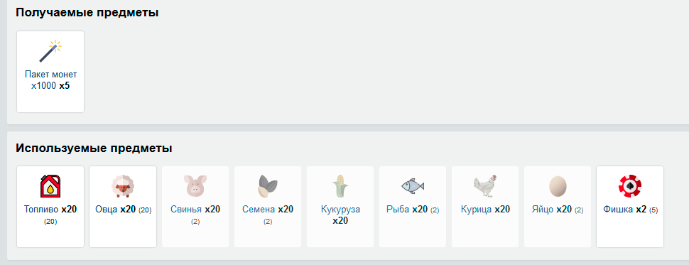Screen dimensions: 689x265
Task: Open the Свинья item link
Action: point(187,209)
